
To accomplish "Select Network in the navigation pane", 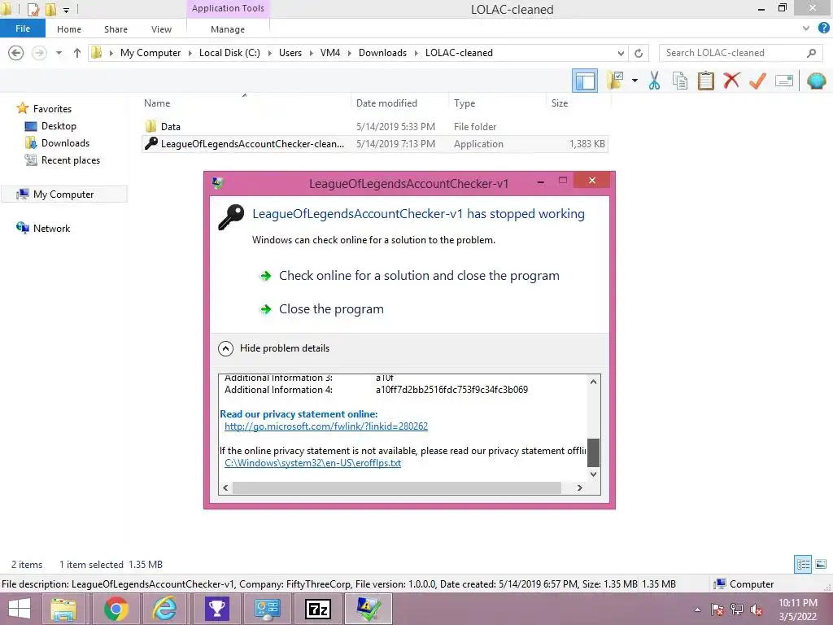I will pos(51,228).
